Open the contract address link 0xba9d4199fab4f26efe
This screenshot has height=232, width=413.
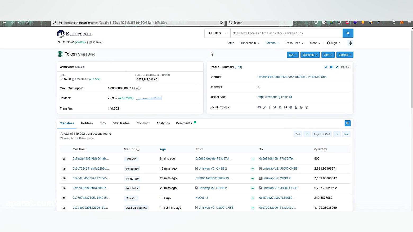pos(292,77)
